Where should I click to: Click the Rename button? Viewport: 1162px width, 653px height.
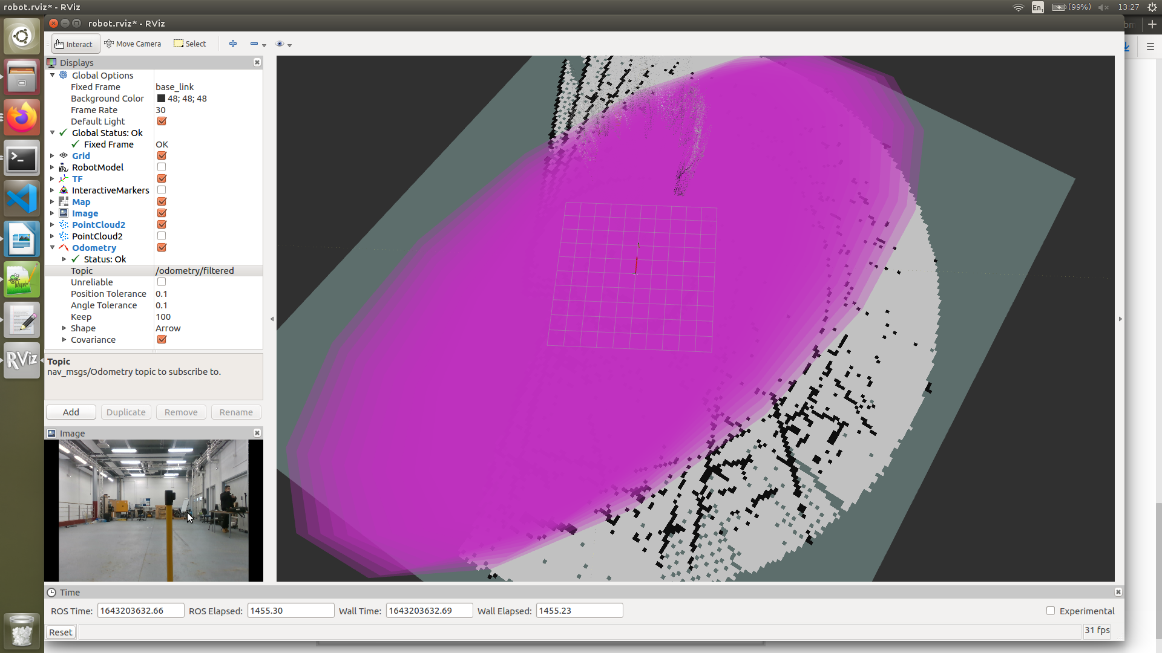236,412
